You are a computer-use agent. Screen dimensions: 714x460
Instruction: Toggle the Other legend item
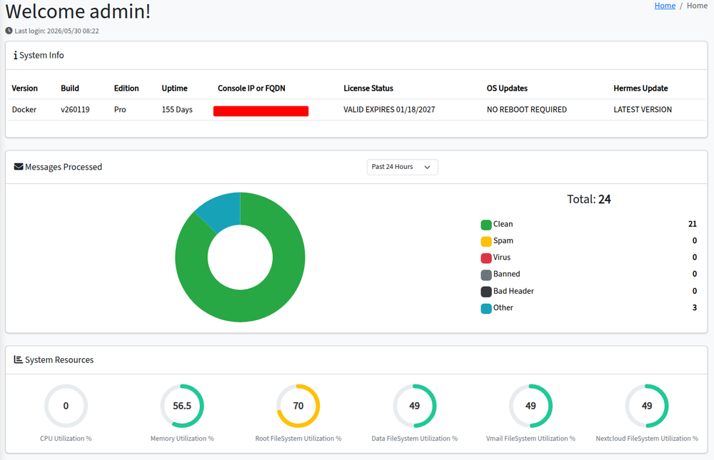tap(497, 308)
